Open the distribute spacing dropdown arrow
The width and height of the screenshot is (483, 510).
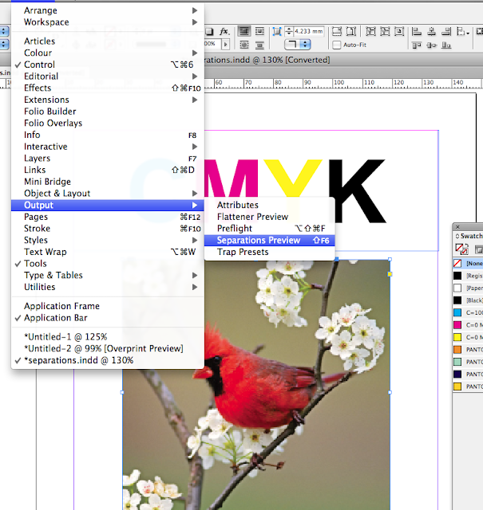(x=468, y=33)
